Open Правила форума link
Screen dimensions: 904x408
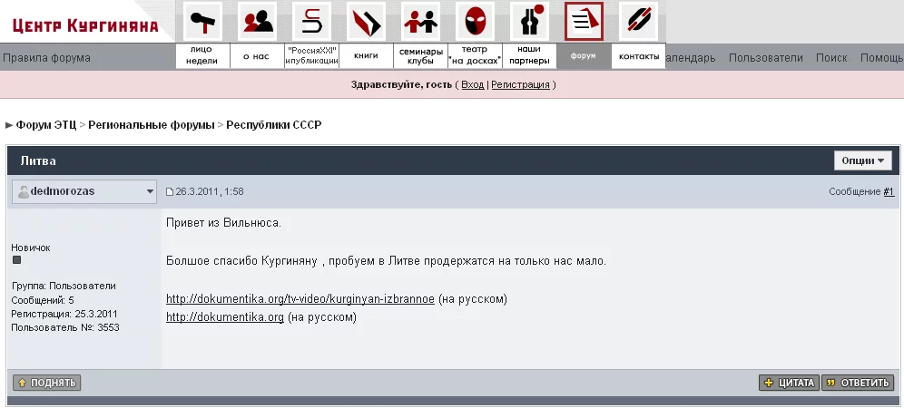click(46, 58)
